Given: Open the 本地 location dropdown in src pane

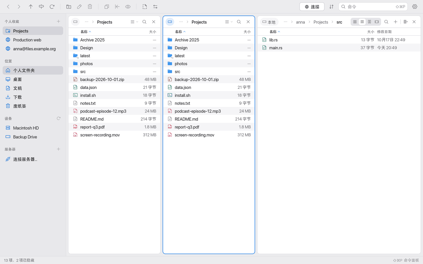Looking at the screenshot, I should 269,22.
